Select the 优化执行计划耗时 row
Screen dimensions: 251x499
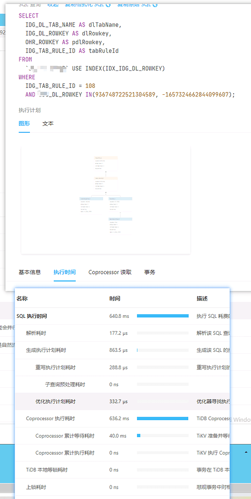click(122, 402)
